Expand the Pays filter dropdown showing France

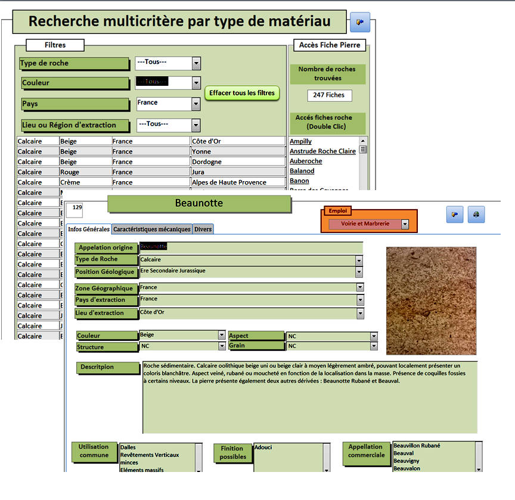(196, 104)
